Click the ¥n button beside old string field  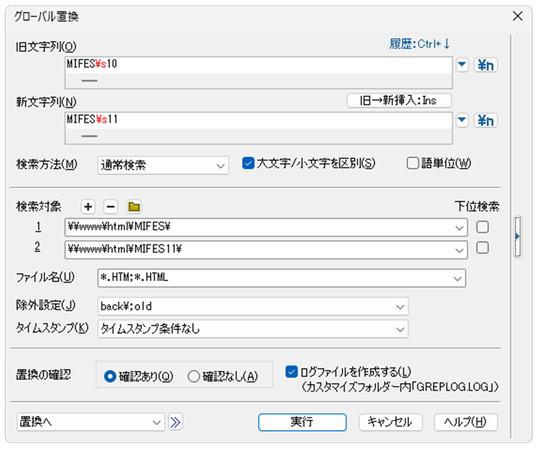click(485, 66)
